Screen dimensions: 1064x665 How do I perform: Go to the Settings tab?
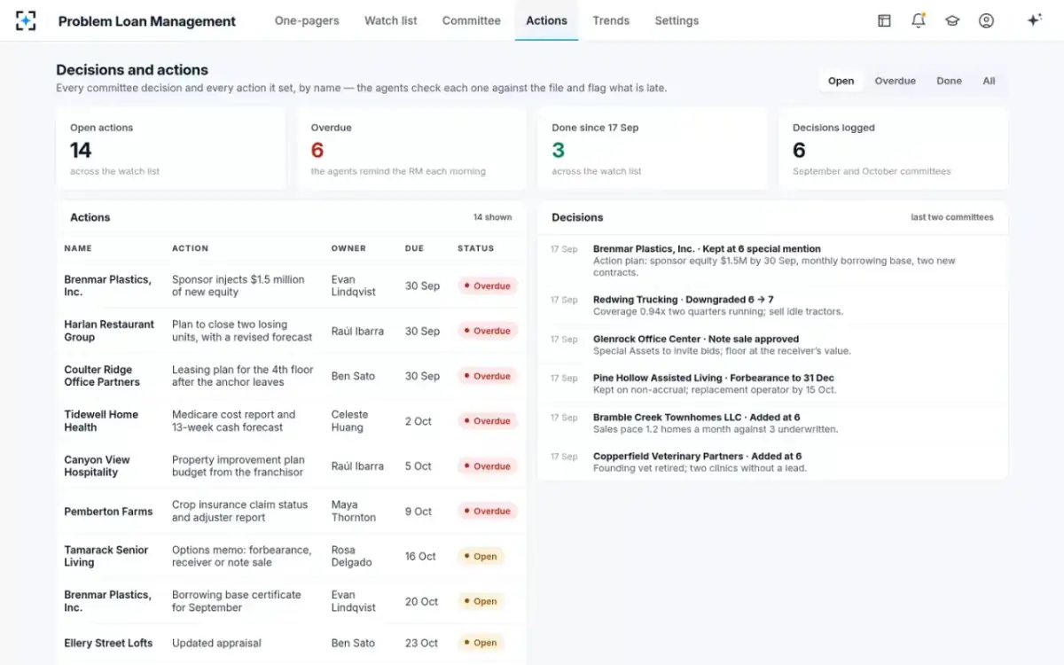pos(677,20)
